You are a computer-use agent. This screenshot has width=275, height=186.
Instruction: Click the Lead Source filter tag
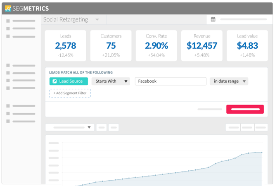point(69,81)
